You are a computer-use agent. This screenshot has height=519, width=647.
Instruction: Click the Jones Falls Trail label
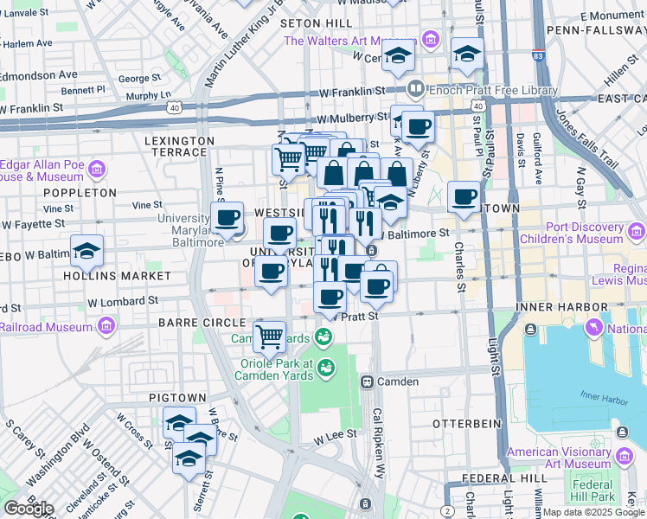[x=587, y=139]
